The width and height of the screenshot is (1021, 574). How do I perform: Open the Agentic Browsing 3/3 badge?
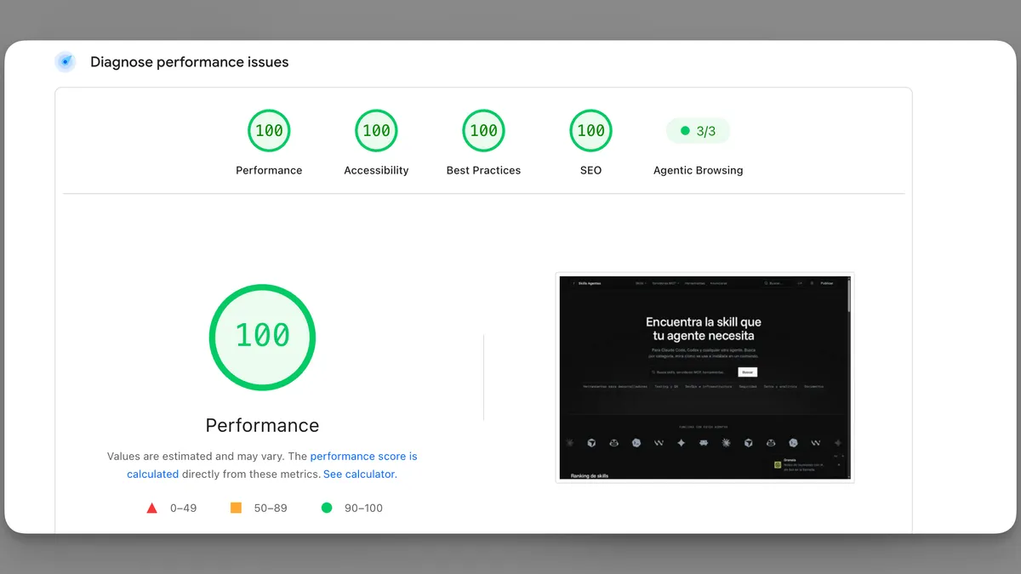pyautogui.click(x=698, y=131)
